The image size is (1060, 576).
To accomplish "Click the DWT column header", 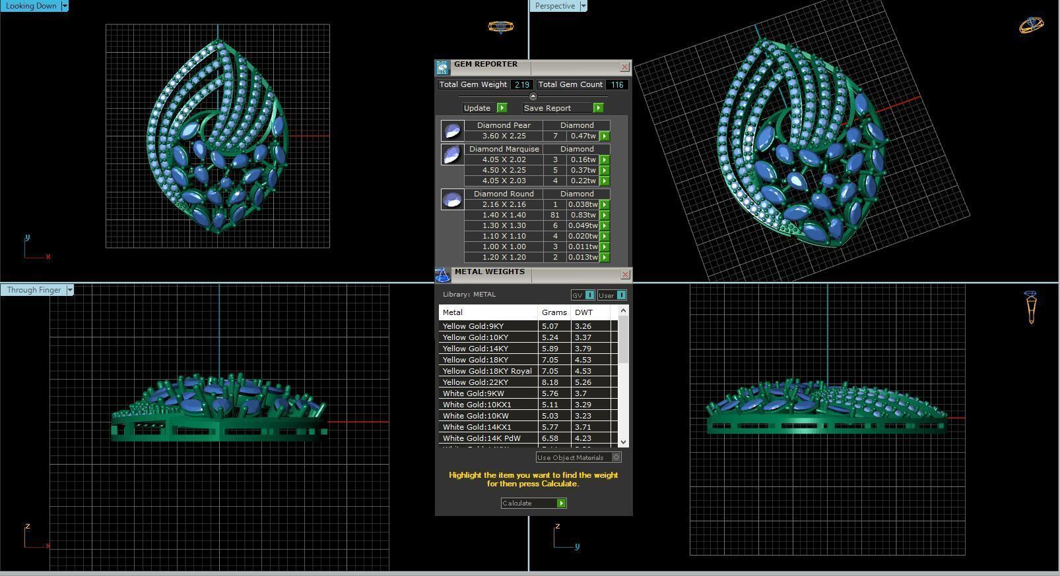I will tap(591, 312).
